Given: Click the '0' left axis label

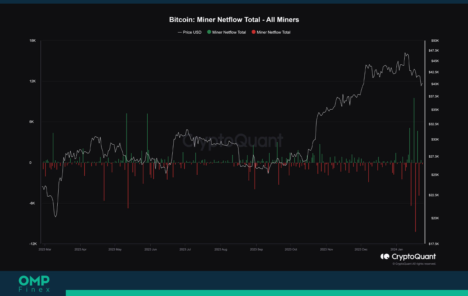Looking at the screenshot, I should (x=30, y=162).
